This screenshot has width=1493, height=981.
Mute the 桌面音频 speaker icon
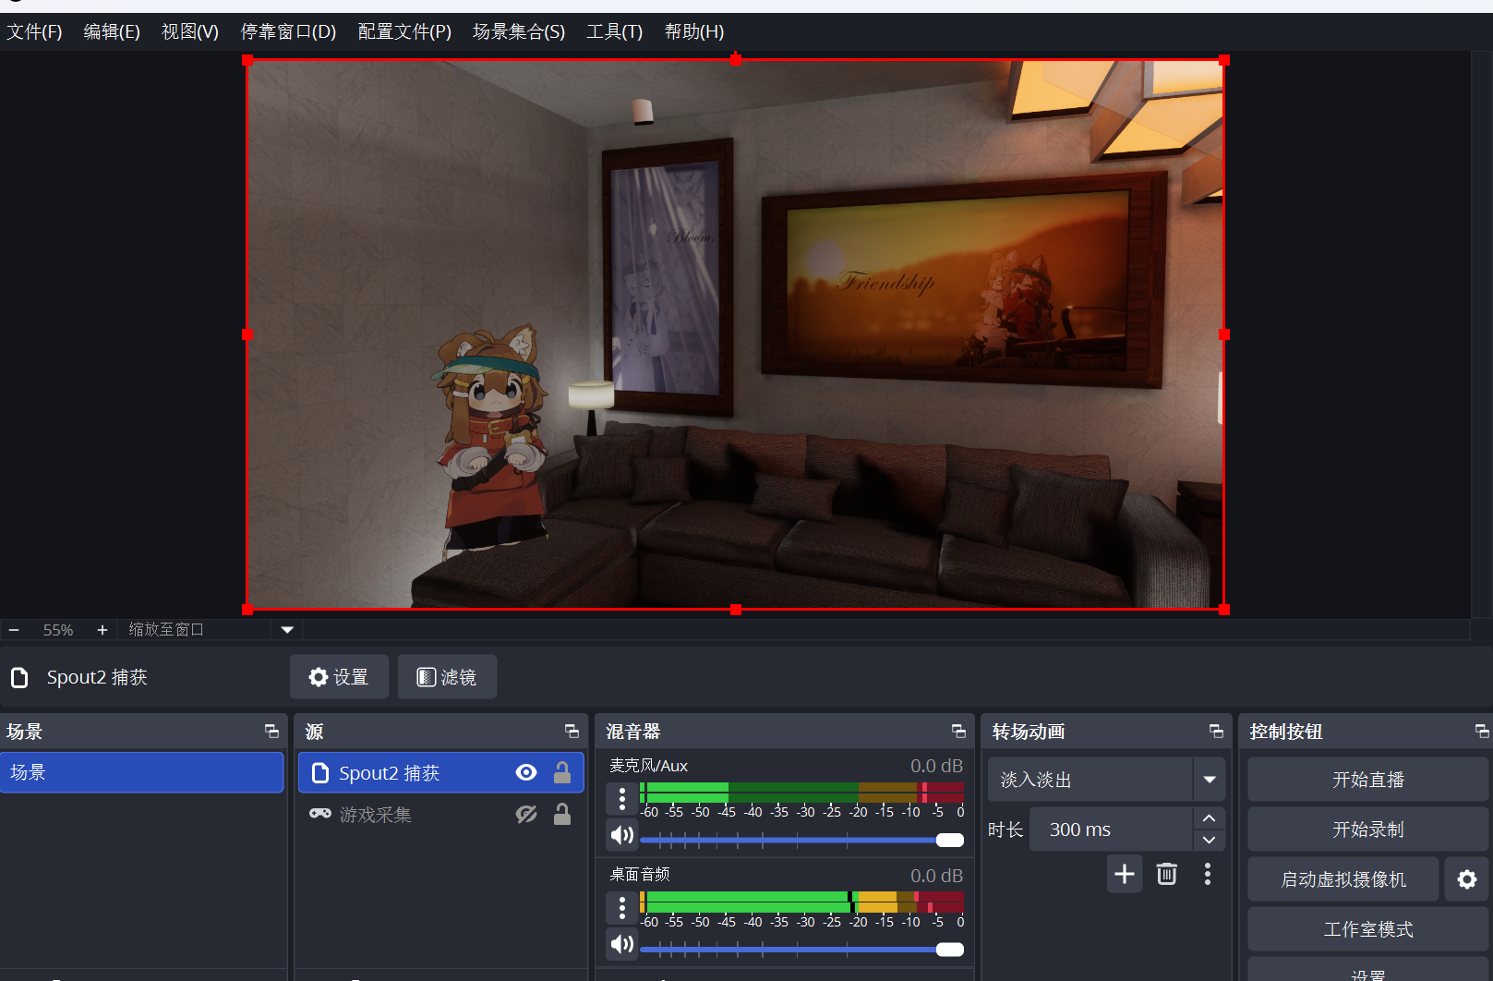click(x=622, y=944)
